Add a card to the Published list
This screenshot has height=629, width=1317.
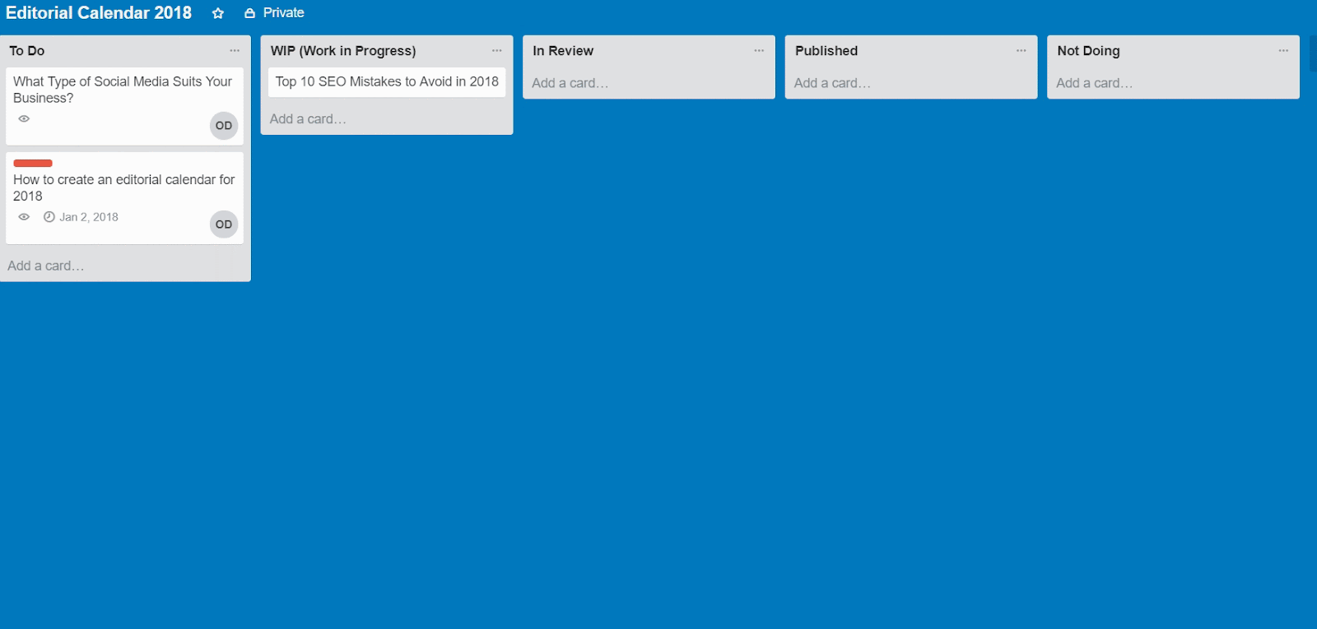(832, 83)
